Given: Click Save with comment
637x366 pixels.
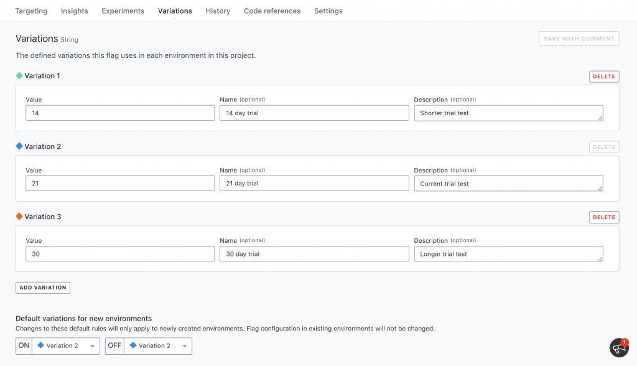Looking at the screenshot, I should pyautogui.click(x=579, y=38).
